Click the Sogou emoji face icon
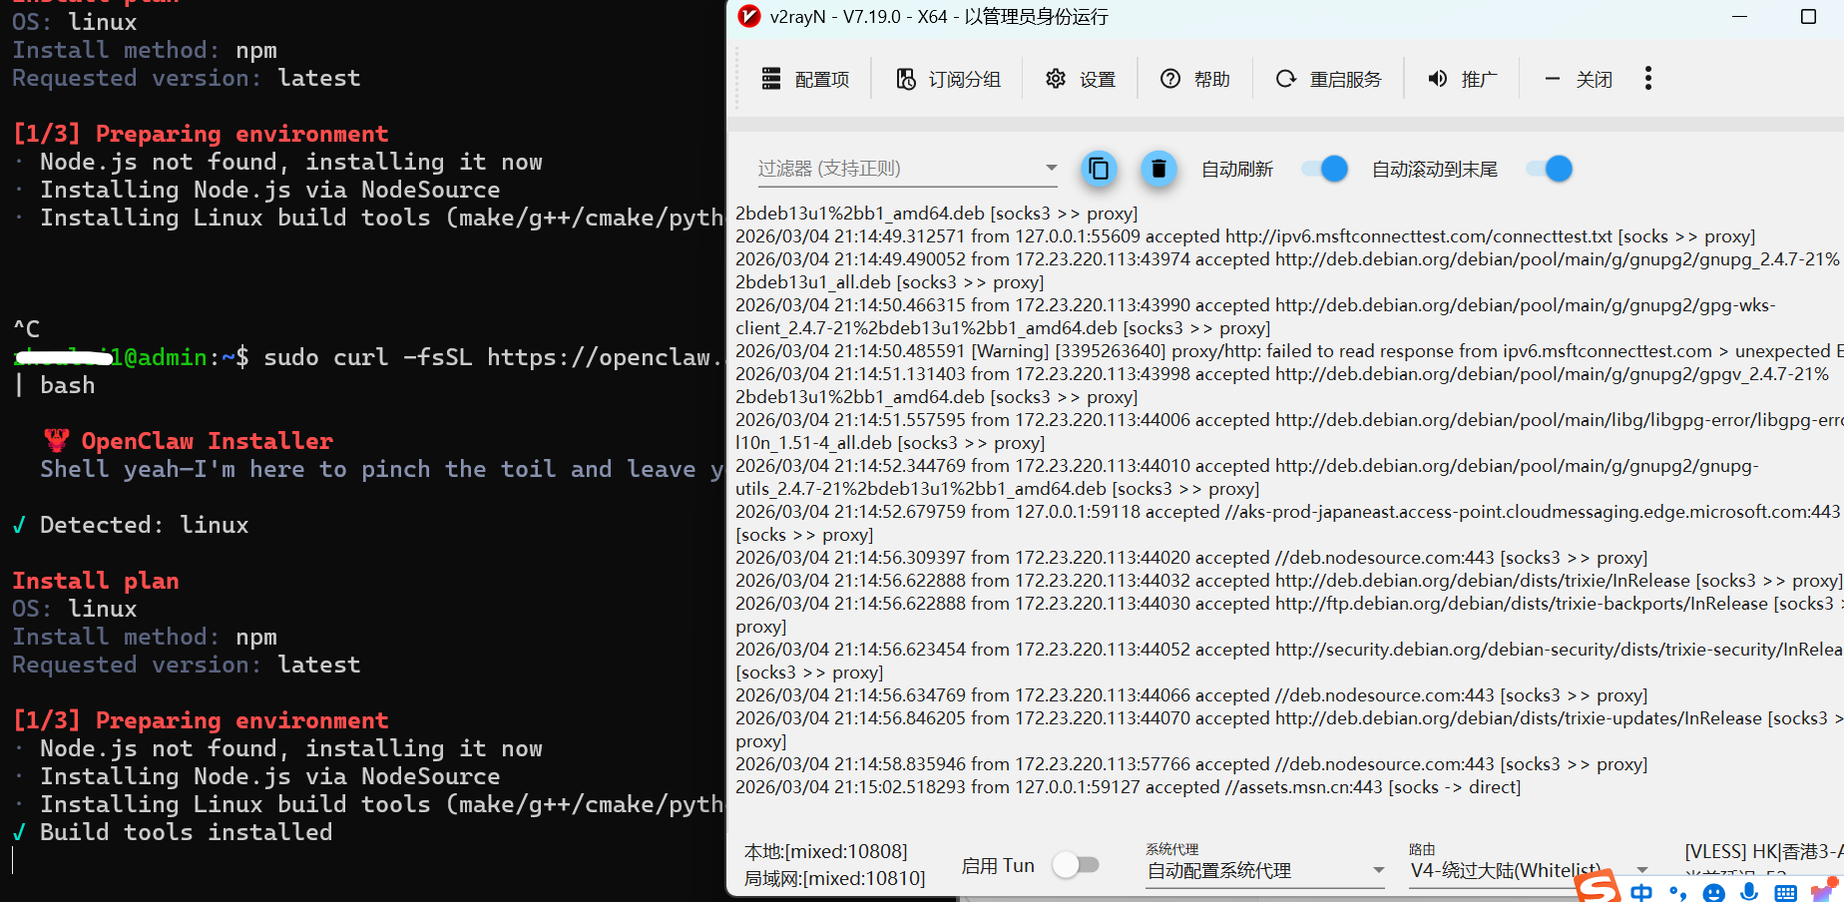The height and width of the screenshot is (902, 1844). 1714,893
